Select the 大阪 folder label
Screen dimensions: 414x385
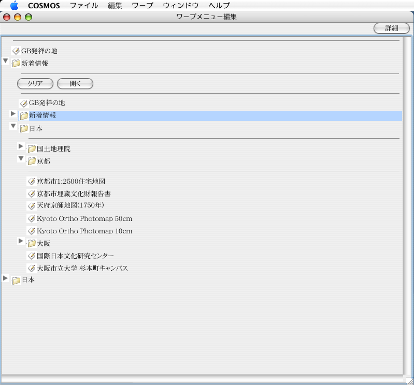pos(44,243)
